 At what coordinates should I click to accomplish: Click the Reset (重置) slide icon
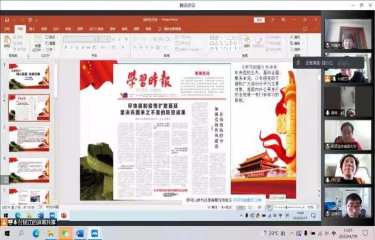[51, 44]
